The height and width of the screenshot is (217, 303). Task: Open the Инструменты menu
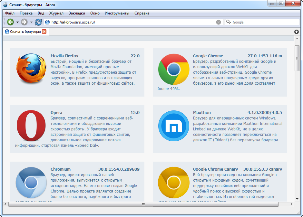coord(117,13)
